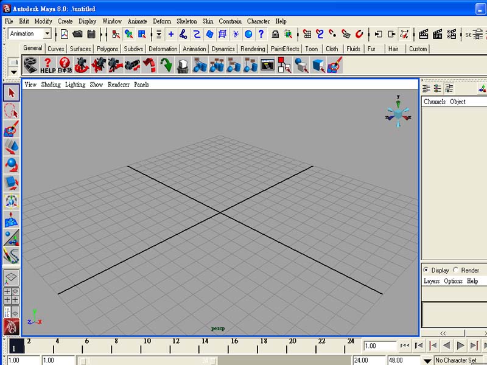Click play forwards button

pyautogui.click(x=461, y=346)
